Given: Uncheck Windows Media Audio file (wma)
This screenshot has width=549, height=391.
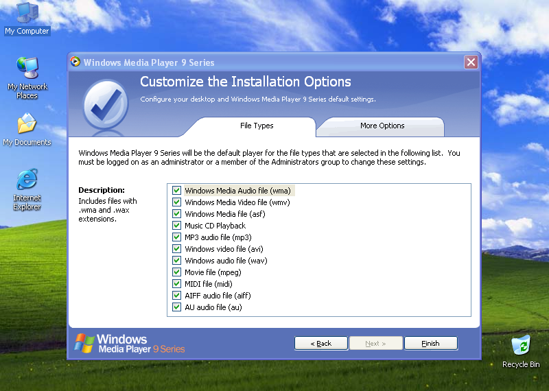Looking at the screenshot, I should coord(176,191).
